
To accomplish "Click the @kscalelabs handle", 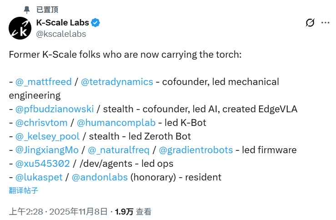I will click(x=61, y=34).
